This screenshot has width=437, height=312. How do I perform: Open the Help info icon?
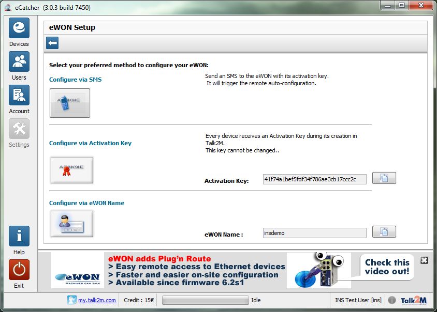[19, 236]
